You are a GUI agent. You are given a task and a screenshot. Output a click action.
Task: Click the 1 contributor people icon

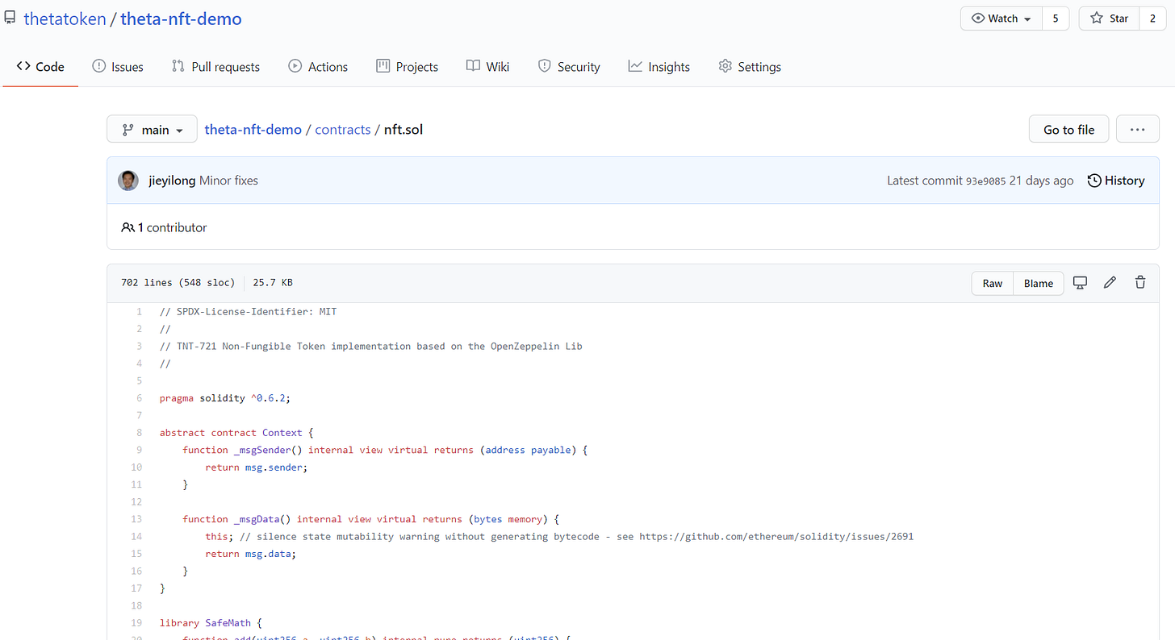point(128,227)
